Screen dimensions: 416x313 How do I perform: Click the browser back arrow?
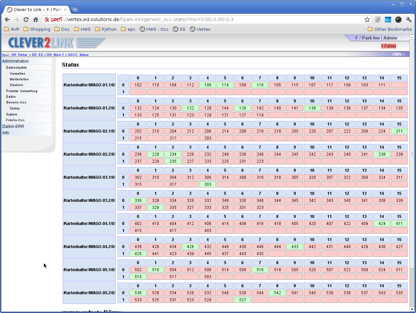point(7,19)
